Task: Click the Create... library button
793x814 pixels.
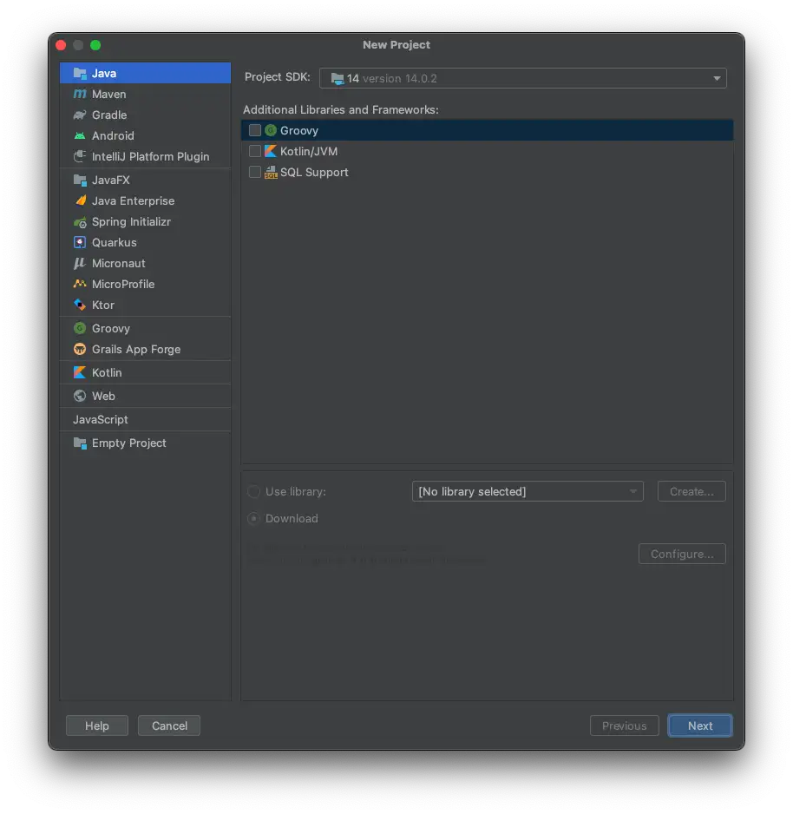Action: pyautogui.click(x=691, y=492)
